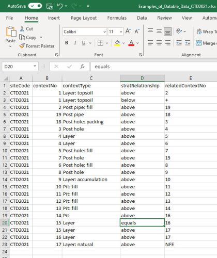Click Decrease Indent icon
Viewport: 217px width, 258px height.
[x=179, y=43]
